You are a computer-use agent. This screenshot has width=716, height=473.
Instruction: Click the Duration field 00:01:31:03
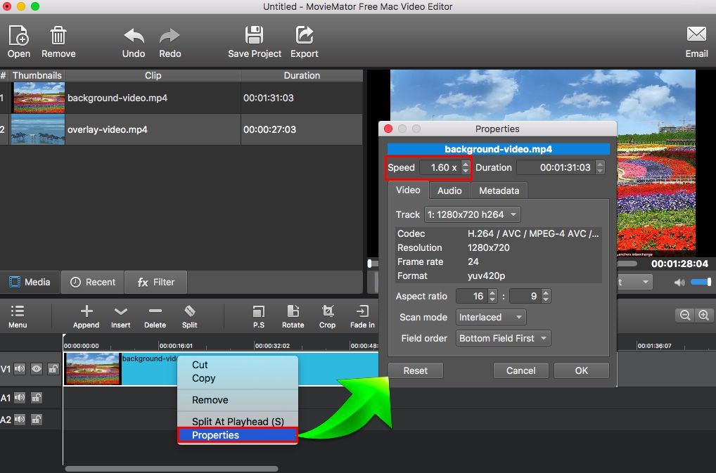(x=556, y=167)
